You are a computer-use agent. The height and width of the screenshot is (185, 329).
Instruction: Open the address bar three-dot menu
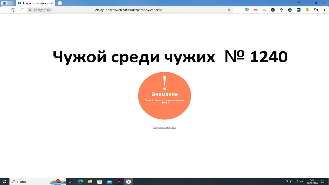[x=237, y=10]
